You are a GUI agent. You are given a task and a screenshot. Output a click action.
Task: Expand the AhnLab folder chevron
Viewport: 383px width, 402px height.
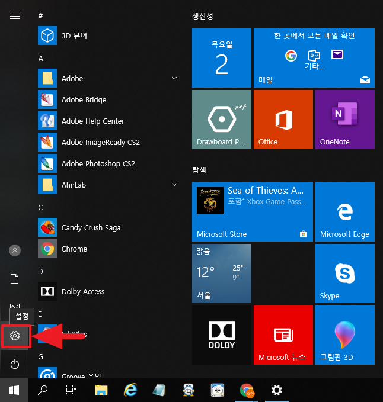(174, 185)
